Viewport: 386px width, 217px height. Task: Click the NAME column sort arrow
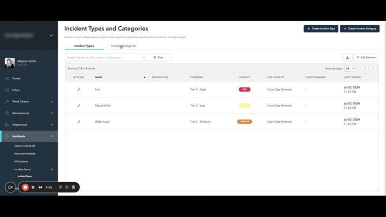pyautogui.click(x=145, y=77)
